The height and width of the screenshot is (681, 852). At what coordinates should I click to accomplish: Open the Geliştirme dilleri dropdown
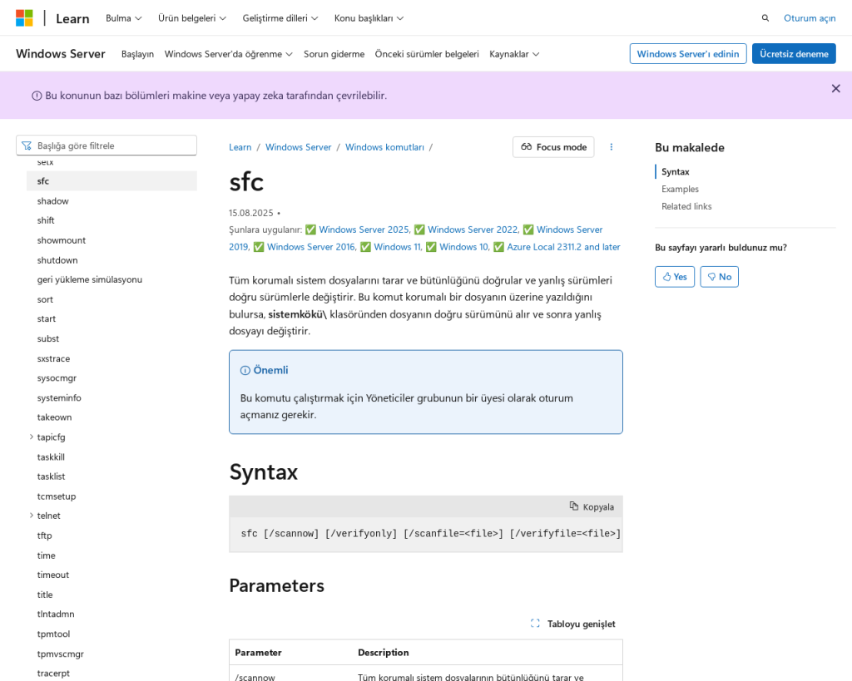pyautogui.click(x=280, y=18)
